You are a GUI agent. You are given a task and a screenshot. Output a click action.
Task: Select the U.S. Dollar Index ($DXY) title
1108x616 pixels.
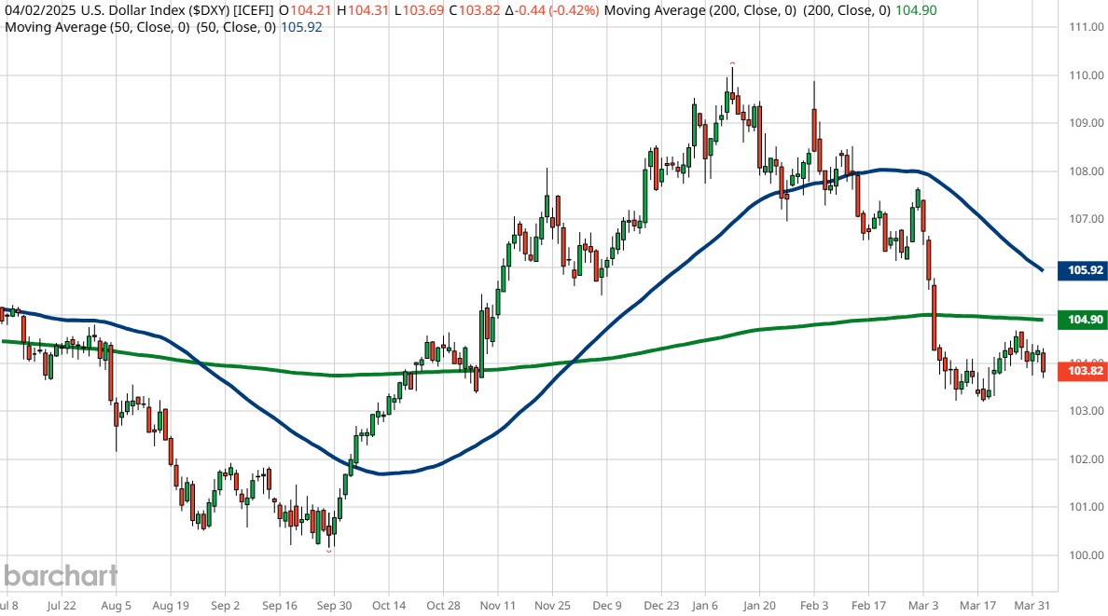pos(155,10)
